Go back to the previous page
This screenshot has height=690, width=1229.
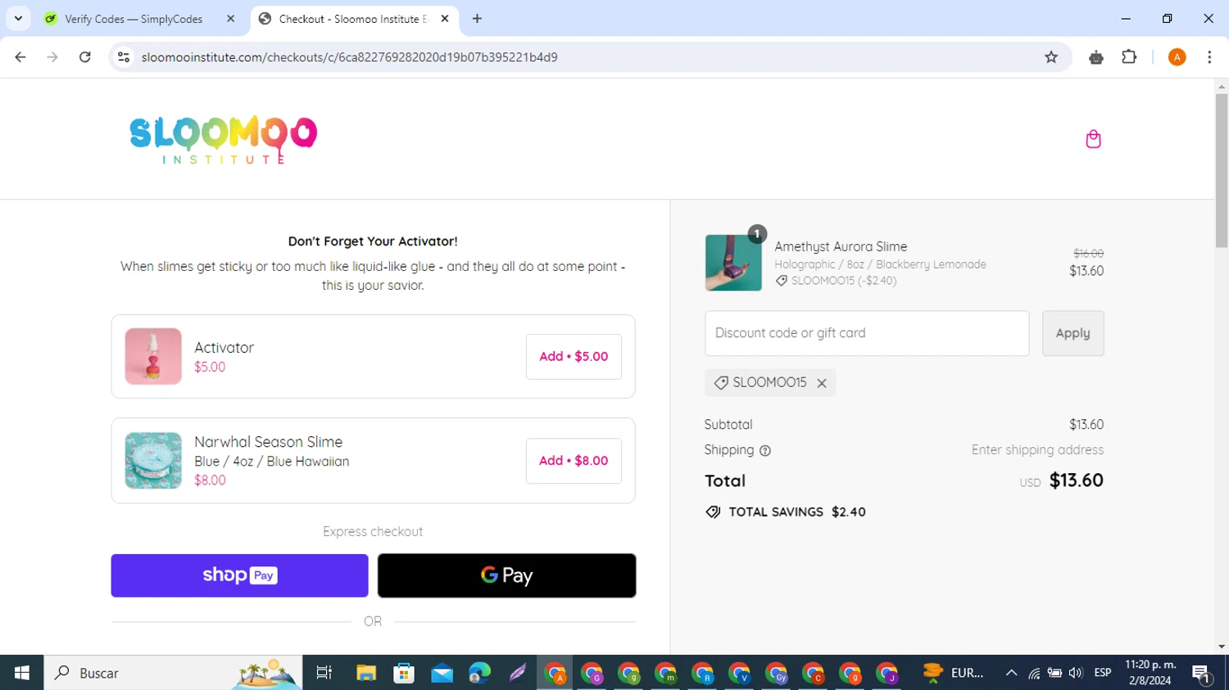pos(20,57)
